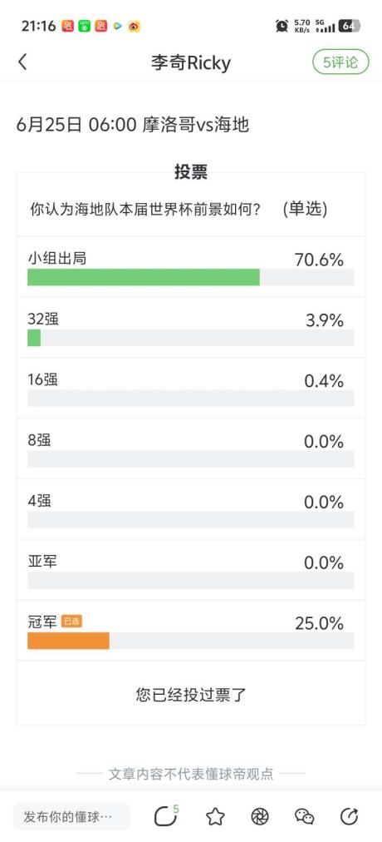Viewport: 382px width, 842px height.
Task: Tap the 冠军 已选 selected option
Action: tap(191, 631)
